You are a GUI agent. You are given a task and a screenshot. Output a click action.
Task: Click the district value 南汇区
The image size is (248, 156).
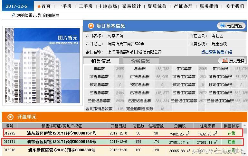[217, 36]
